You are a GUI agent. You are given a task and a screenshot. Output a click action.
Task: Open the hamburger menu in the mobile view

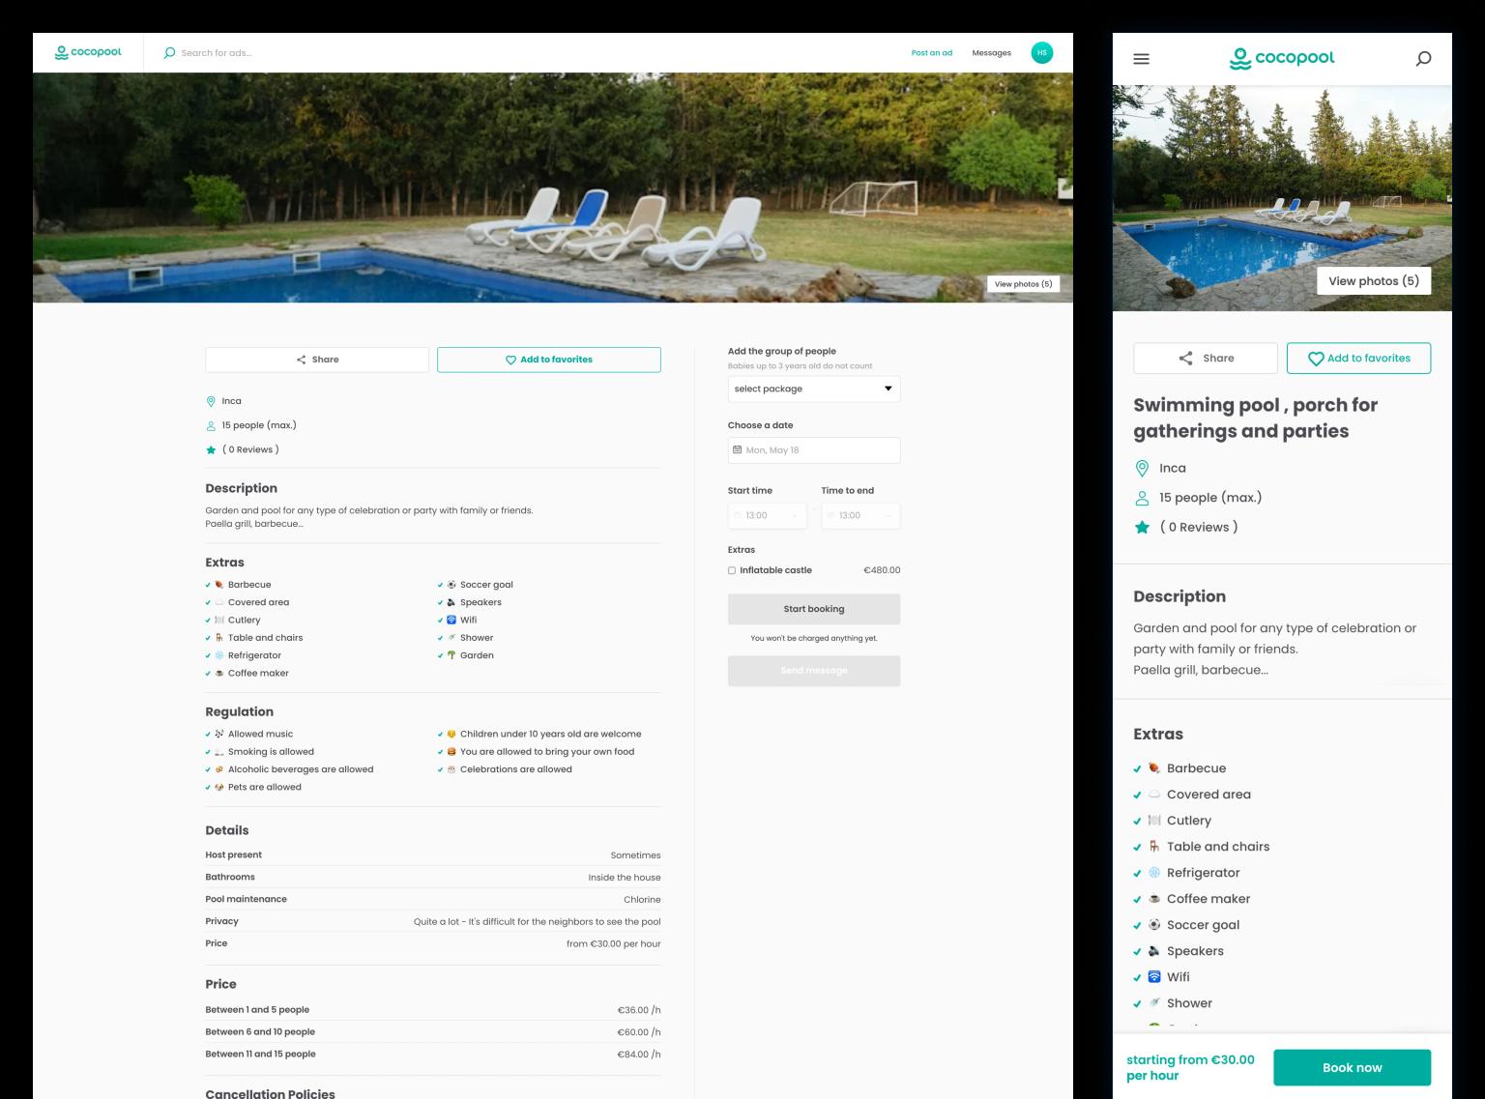coord(1141,59)
